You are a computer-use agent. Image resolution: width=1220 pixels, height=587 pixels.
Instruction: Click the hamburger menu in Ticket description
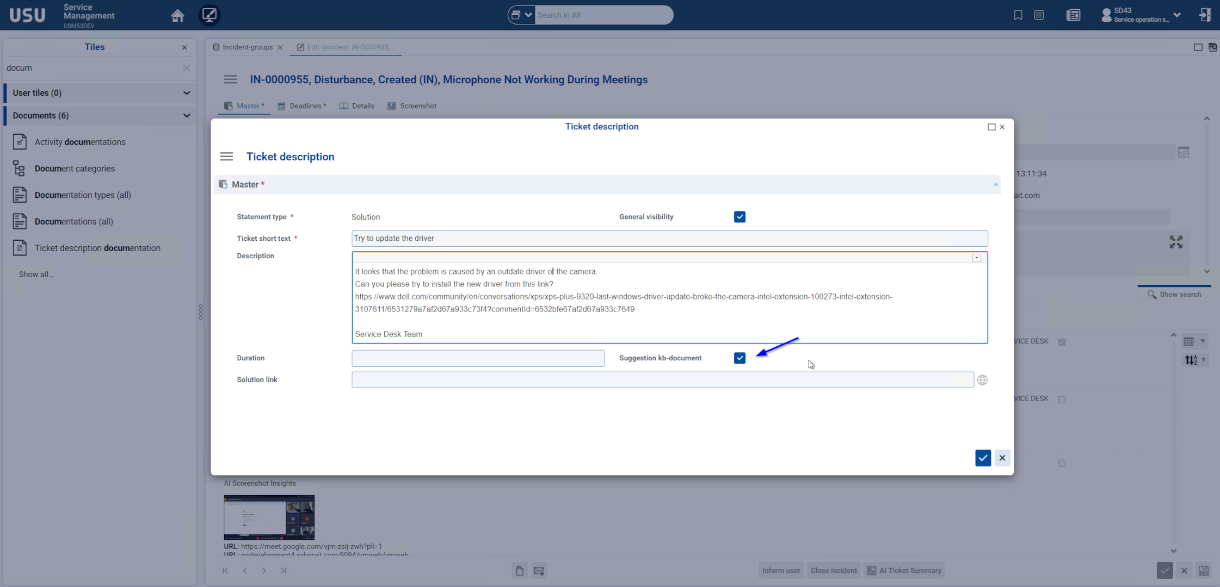(226, 157)
